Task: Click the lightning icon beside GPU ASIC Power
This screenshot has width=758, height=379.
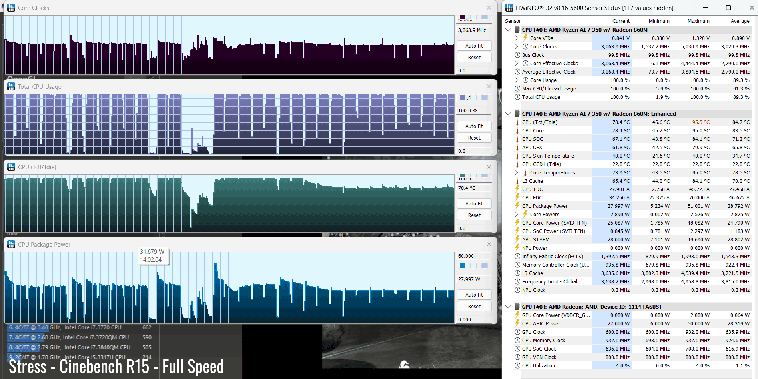Action: pyautogui.click(x=517, y=323)
